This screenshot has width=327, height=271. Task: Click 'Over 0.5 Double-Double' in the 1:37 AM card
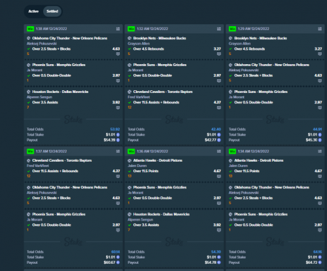click(x=52, y=225)
